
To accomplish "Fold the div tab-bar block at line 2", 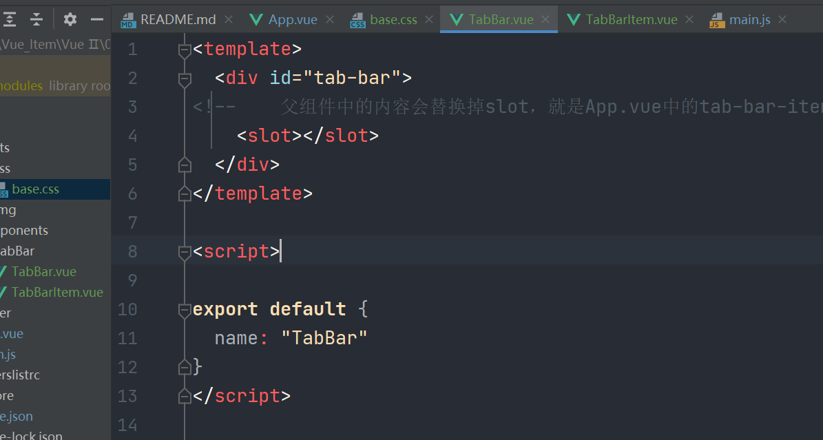I will pos(185,80).
